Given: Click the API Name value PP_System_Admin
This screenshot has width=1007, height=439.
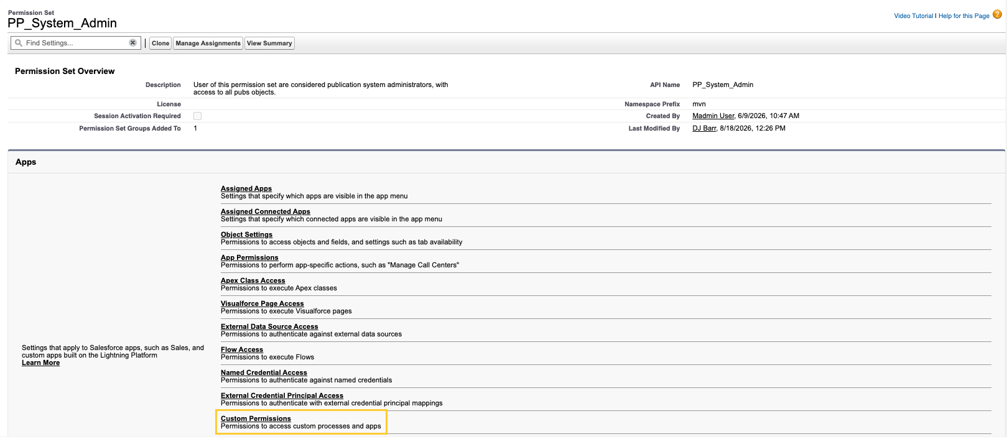Looking at the screenshot, I should [x=723, y=85].
